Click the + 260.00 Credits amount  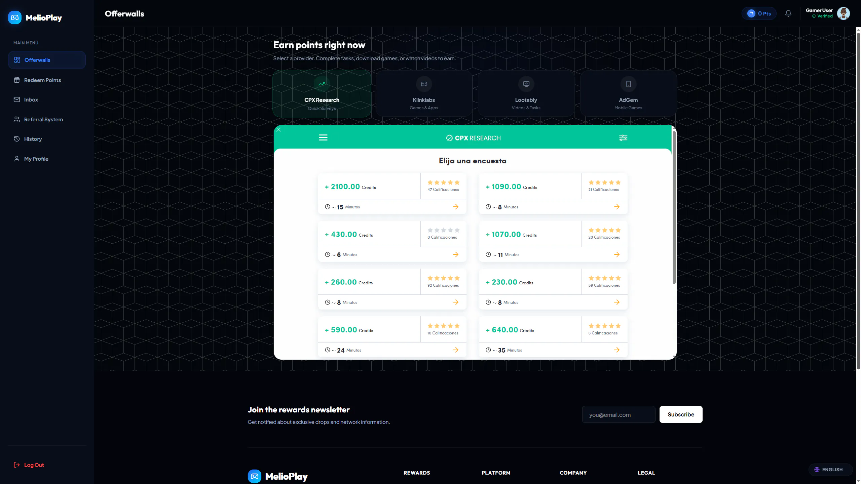[x=348, y=282]
